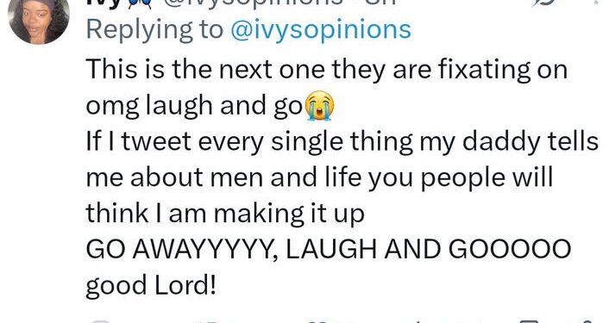
Task: Click the tweet line starting This is the next one
Action: pos(327,70)
